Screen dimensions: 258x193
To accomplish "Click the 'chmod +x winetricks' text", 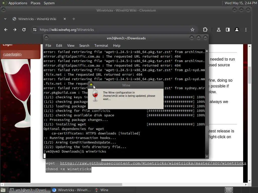I will 69,169.
